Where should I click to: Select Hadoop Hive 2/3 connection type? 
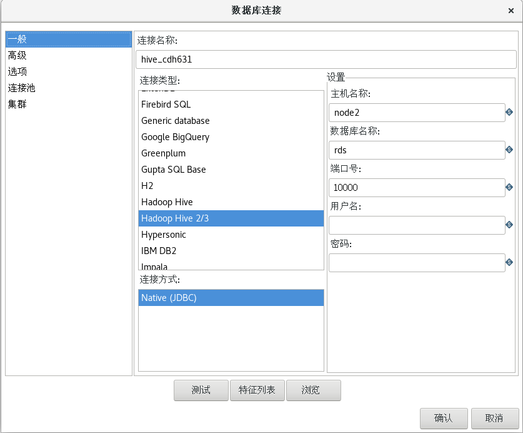[231, 218]
